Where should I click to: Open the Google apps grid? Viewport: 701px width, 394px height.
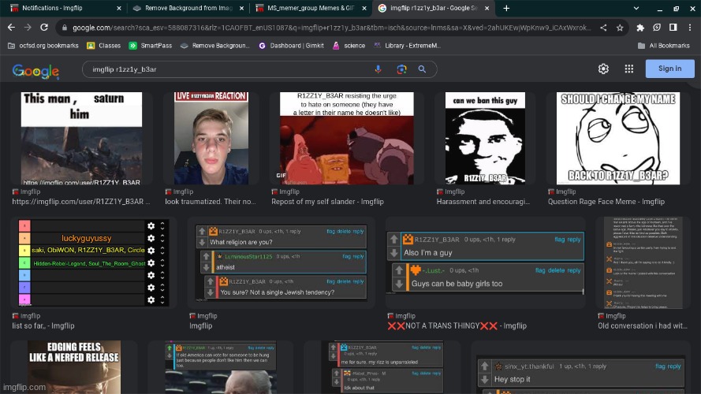(629, 69)
